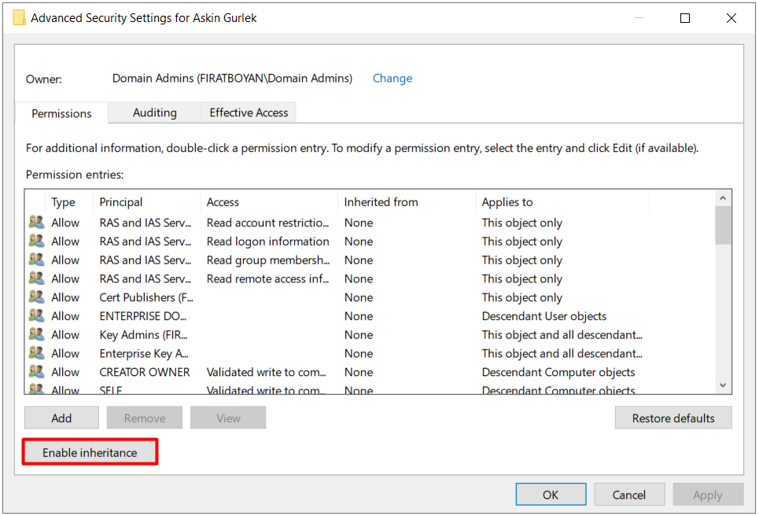Viewport: 759px width, 516px height.
Task: Click group icon of Read remote access row
Action: point(36,278)
